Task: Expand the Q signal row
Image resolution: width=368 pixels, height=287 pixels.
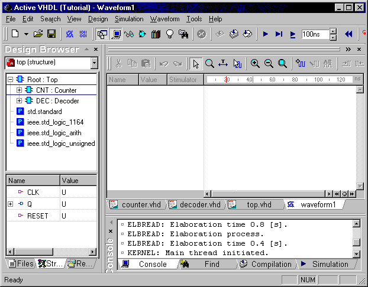Action: point(10,204)
